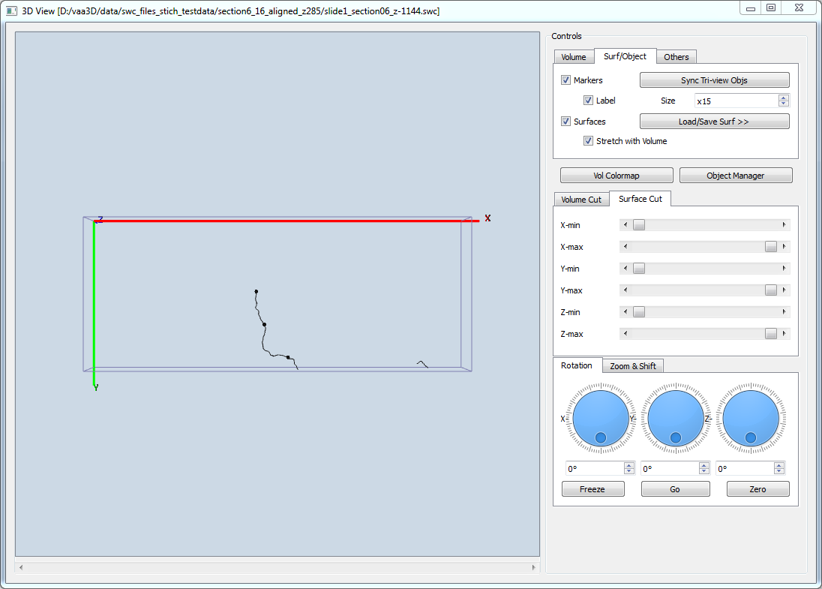Click the X-max slider handle
822x589 pixels.
[x=771, y=247]
